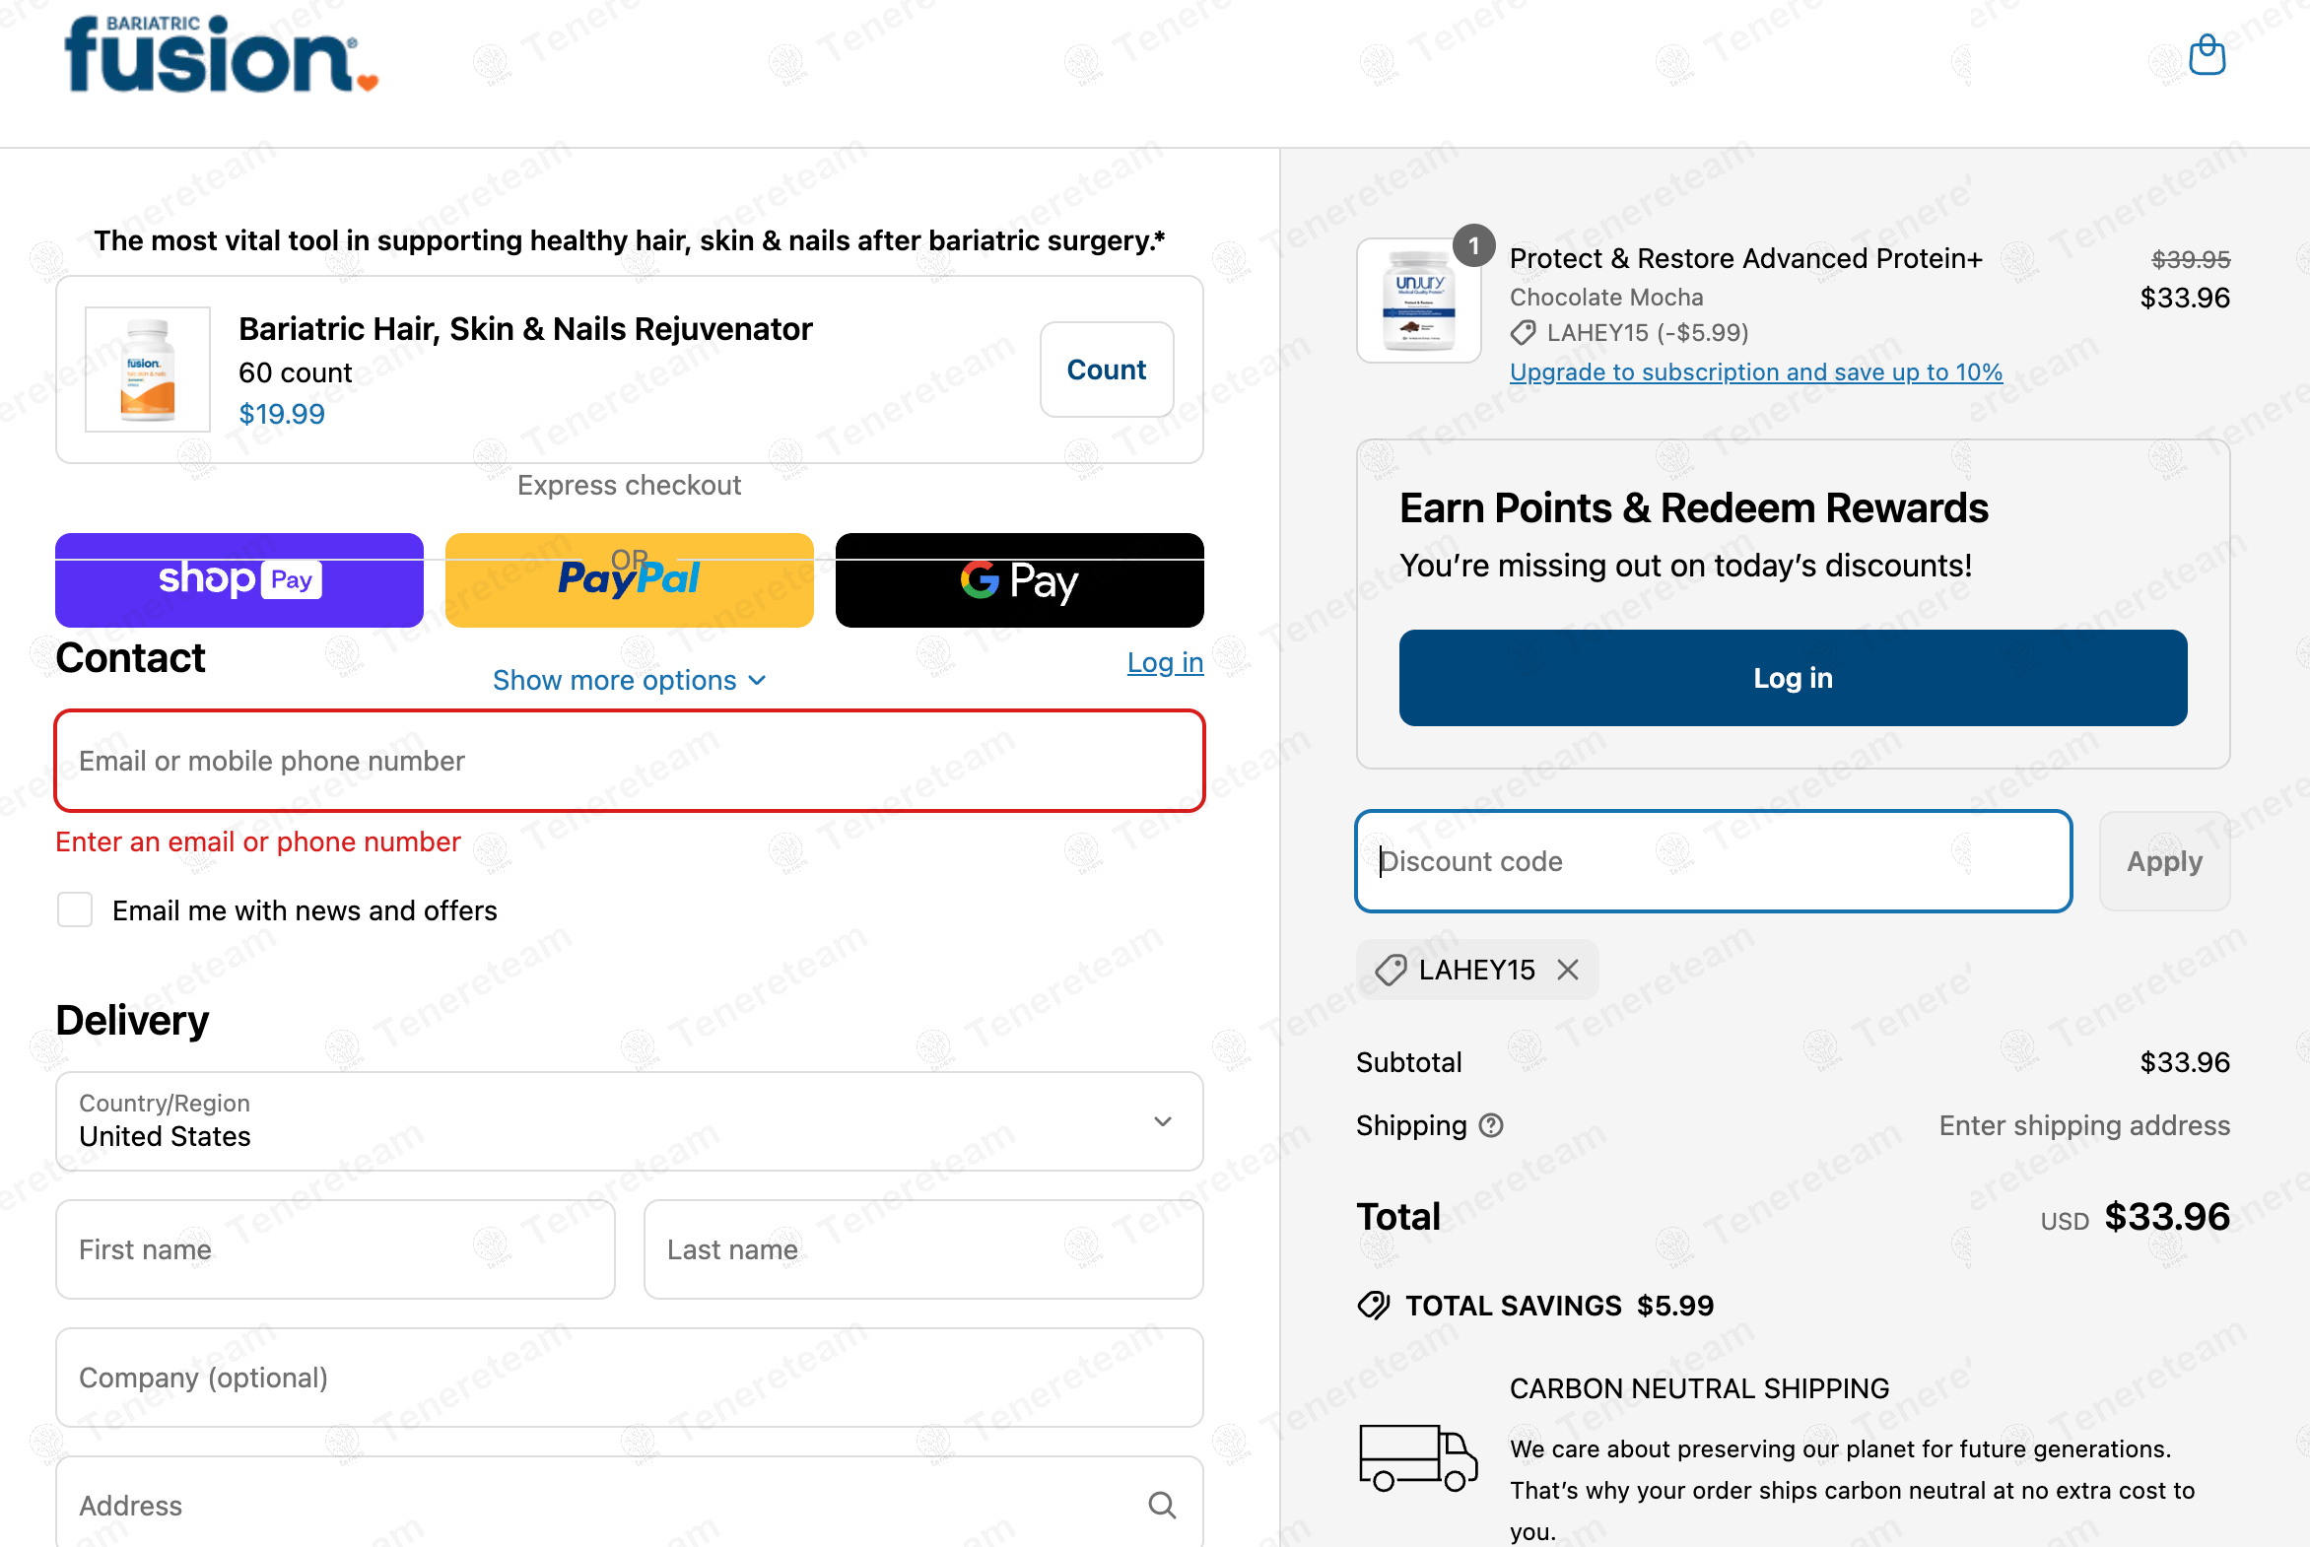Viewport: 2310px width, 1547px height.
Task: Click the Express checkout label
Action: click(630, 486)
